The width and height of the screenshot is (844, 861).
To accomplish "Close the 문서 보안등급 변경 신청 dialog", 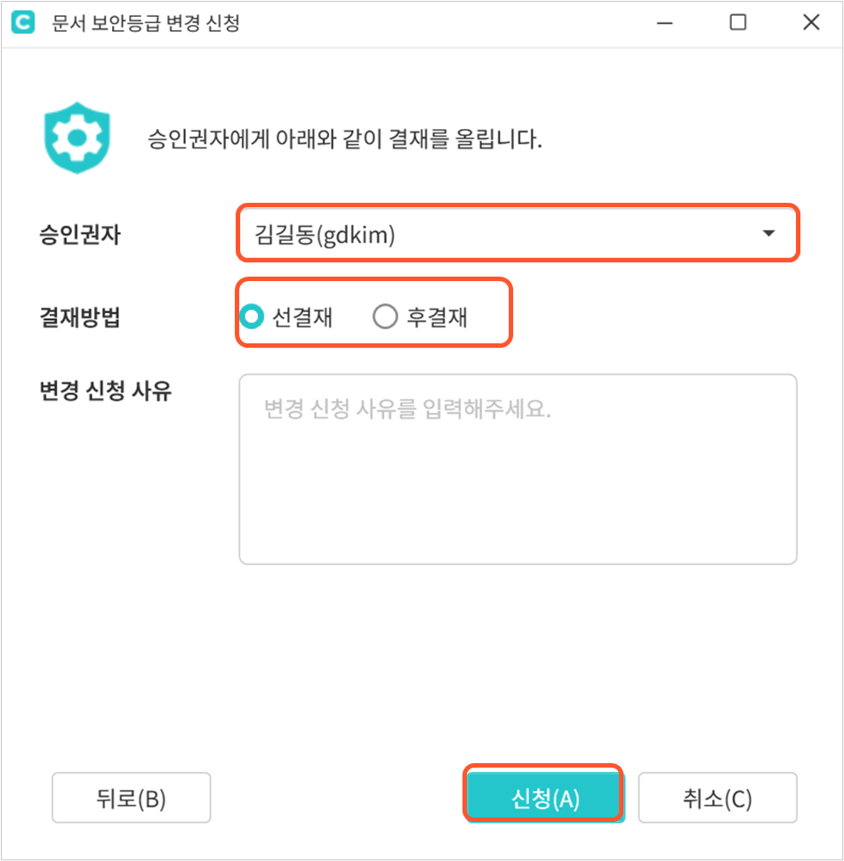I will [811, 23].
